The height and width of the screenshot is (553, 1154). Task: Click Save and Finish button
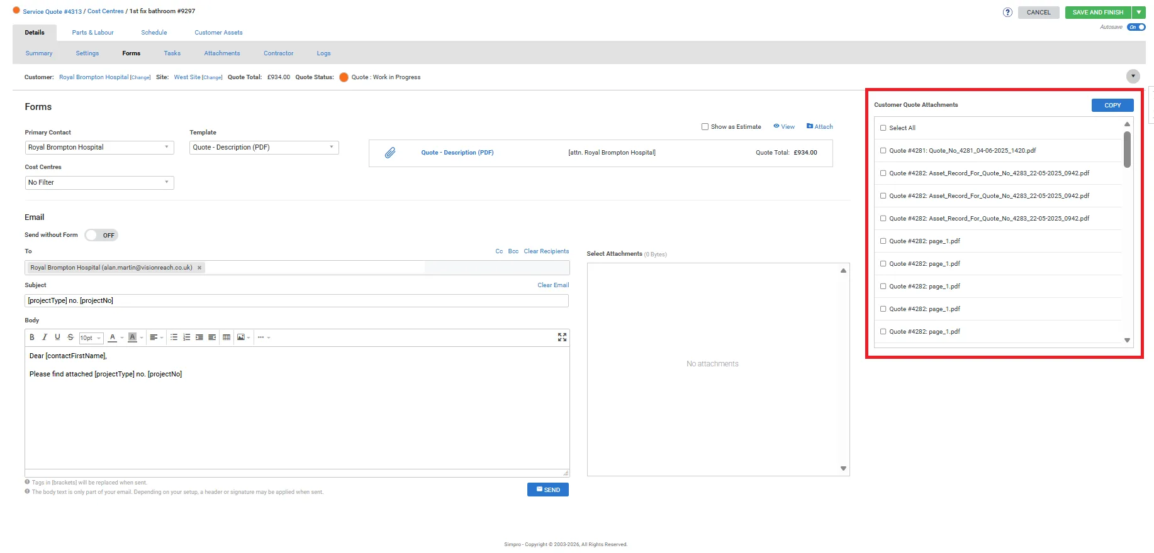click(1098, 12)
